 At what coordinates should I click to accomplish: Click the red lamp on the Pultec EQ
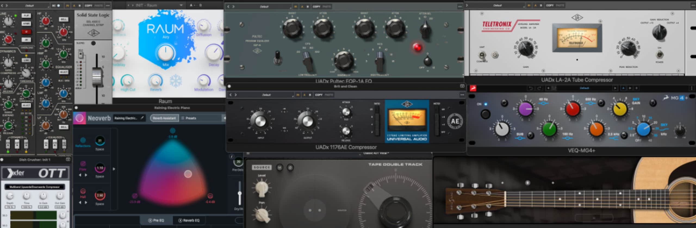coord(417,47)
